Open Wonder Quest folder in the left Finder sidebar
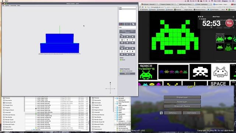236x133 pixels. point(8,120)
